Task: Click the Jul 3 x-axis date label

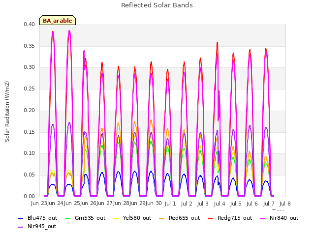Action: (203, 204)
